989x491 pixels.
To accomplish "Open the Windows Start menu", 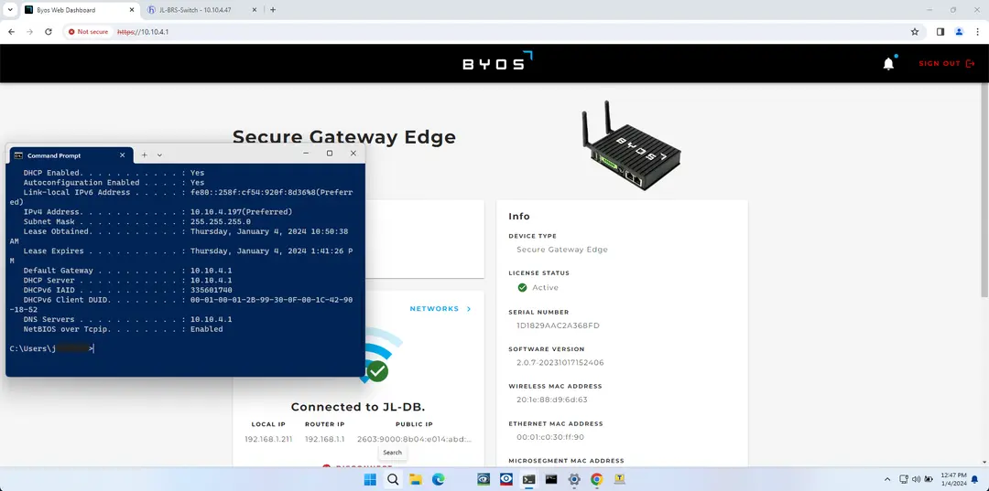I will [x=370, y=480].
